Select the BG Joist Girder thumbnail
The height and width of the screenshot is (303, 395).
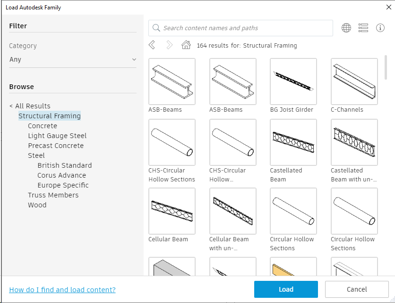click(293, 82)
